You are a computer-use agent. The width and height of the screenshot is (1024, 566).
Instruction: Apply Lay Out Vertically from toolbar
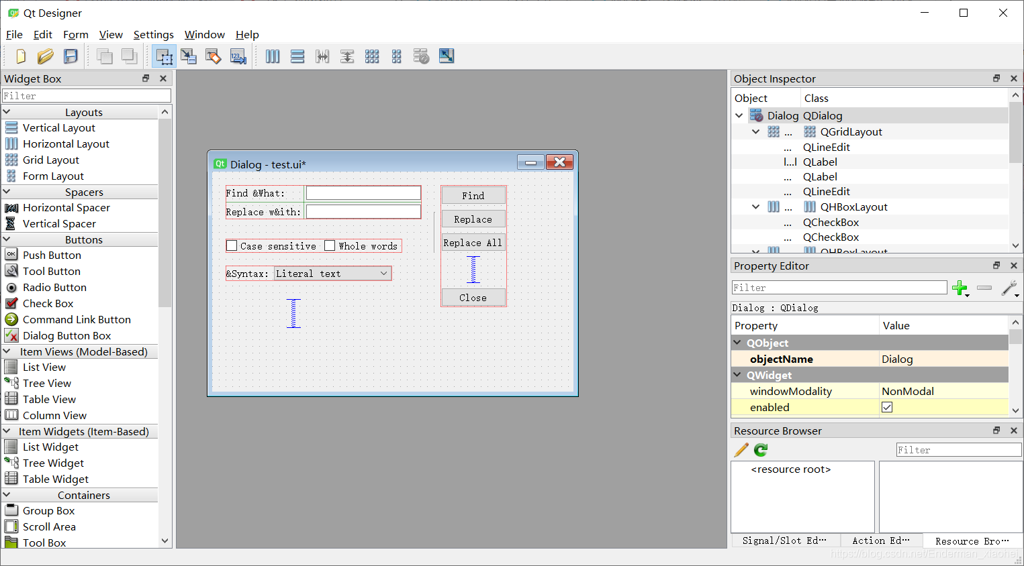point(297,56)
